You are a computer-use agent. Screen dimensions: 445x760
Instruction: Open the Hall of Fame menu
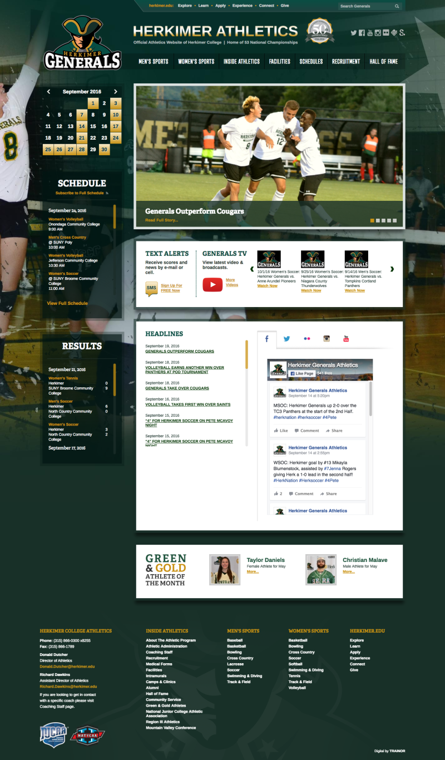click(x=383, y=61)
